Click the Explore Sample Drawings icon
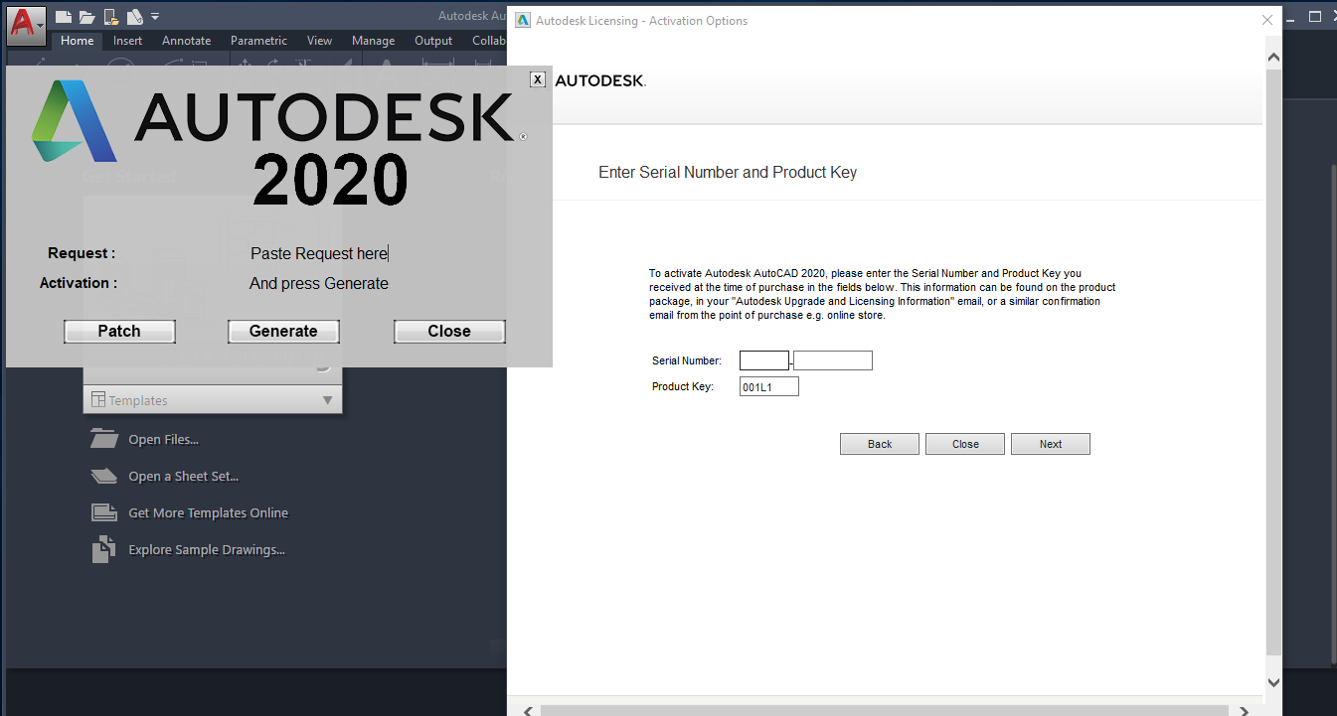1337x716 pixels. coord(103,549)
